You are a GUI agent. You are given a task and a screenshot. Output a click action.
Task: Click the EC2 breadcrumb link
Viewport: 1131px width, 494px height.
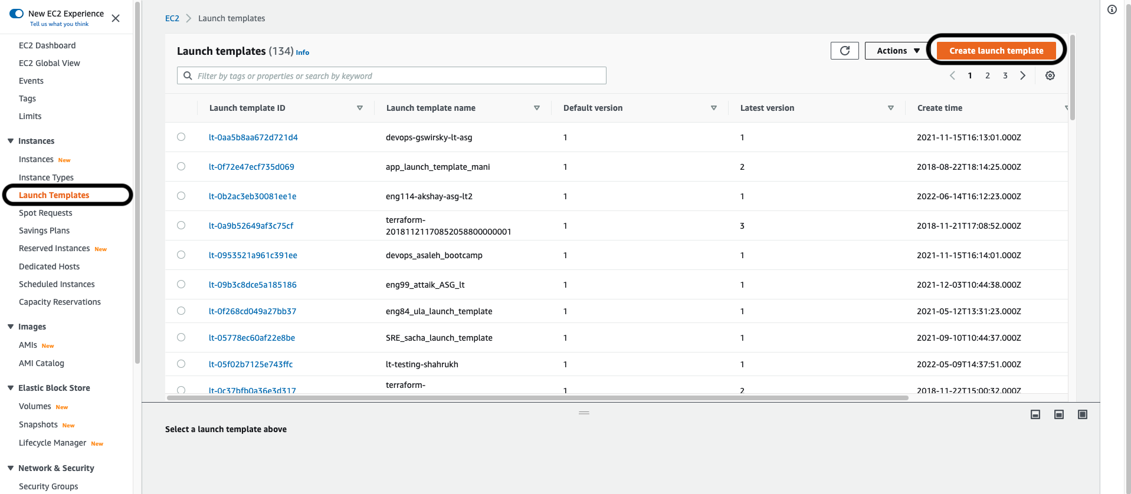pos(172,18)
